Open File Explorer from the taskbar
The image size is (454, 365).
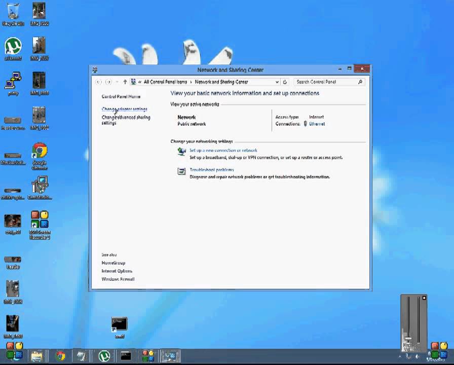tap(37, 356)
